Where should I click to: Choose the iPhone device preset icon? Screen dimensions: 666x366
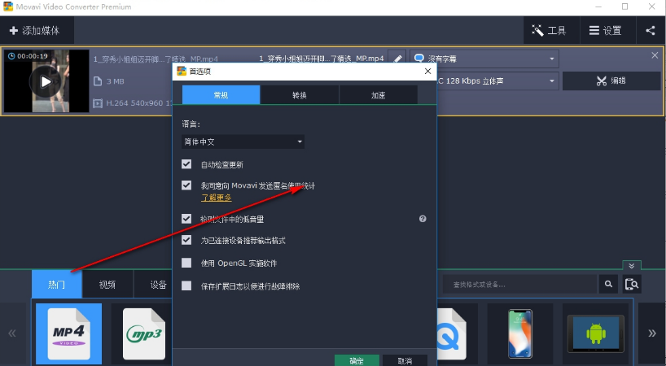pos(520,333)
